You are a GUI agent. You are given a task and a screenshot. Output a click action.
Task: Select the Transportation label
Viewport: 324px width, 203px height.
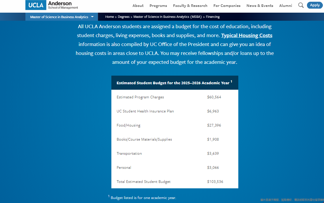pyautogui.click(x=129, y=154)
